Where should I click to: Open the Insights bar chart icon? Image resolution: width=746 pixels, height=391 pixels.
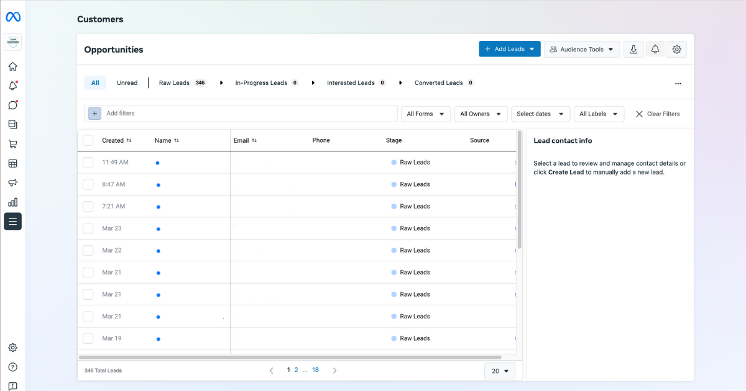tap(12, 202)
